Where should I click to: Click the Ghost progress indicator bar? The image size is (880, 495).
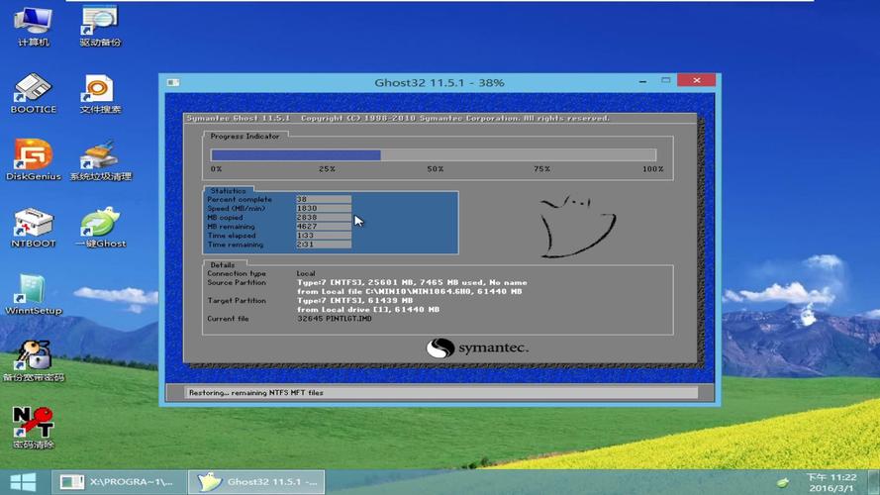point(433,155)
